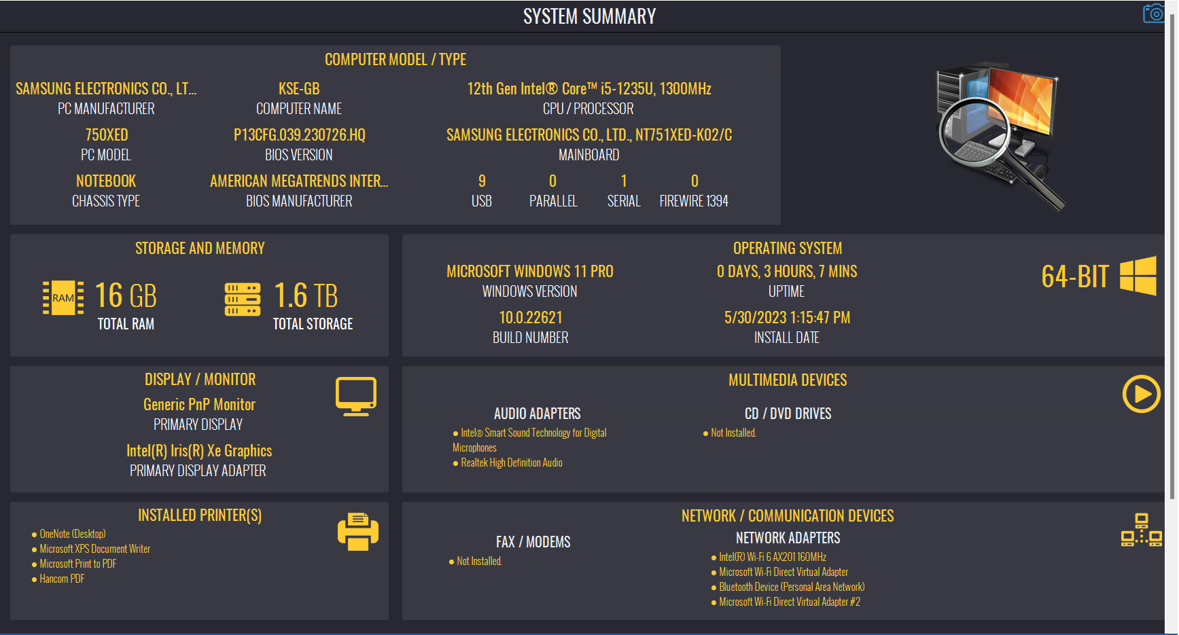Click Not Installed under FAX / MODEMS
This screenshot has height=635, width=1179.
click(x=476, y=561)
